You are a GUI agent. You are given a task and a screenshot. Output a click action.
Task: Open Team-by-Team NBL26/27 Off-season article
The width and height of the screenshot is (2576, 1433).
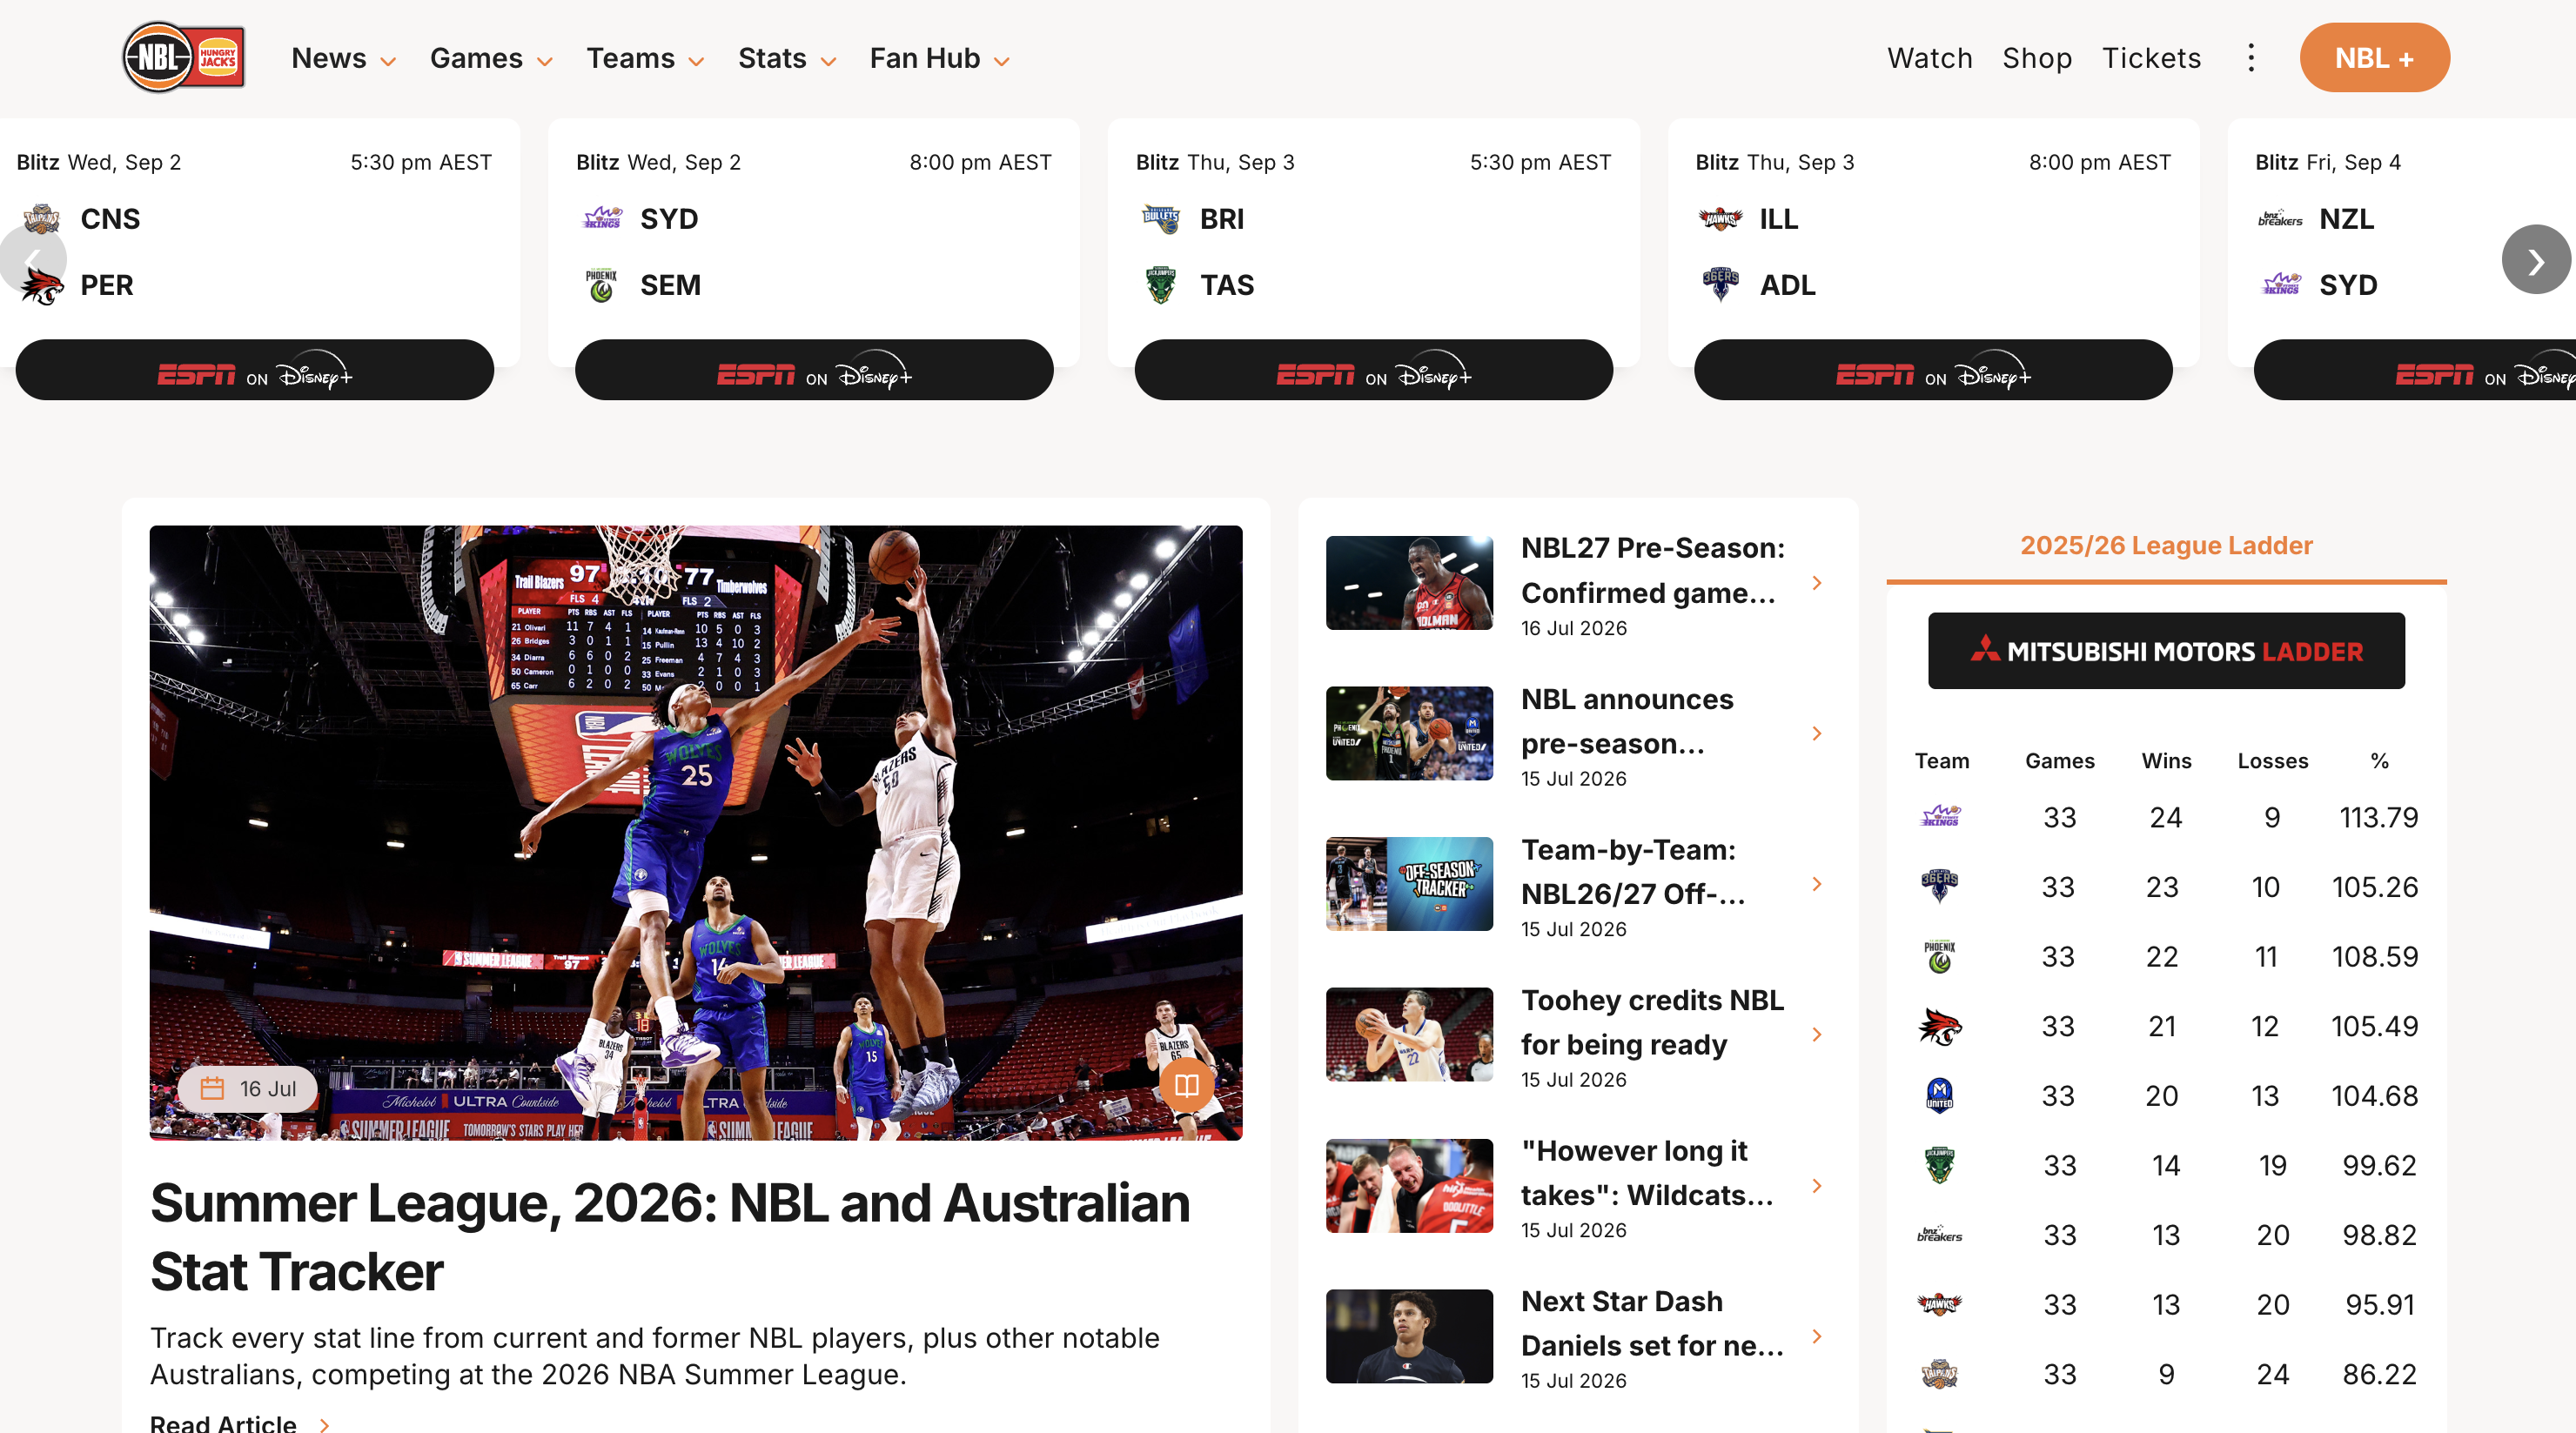pyautogui.click(x=1633, y=872)
